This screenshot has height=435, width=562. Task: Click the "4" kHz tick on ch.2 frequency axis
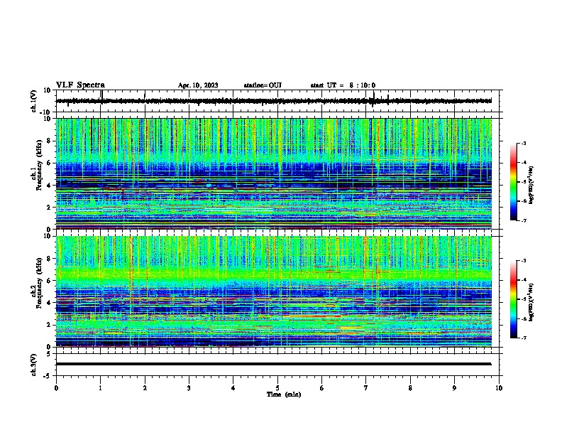pyautogui.click(x=50, y=303)
